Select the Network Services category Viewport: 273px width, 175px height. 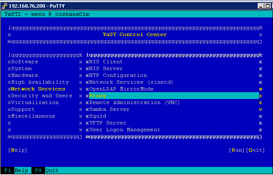point(38,89)
